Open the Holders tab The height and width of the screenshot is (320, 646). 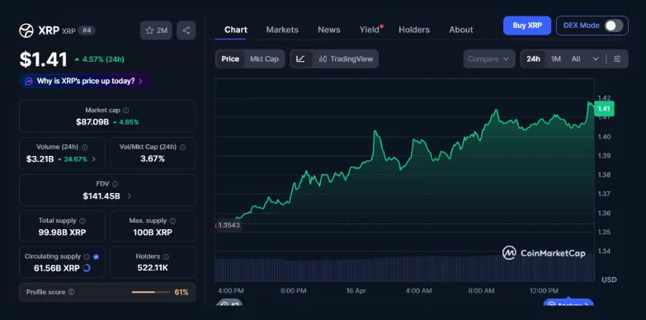(414, 30)
